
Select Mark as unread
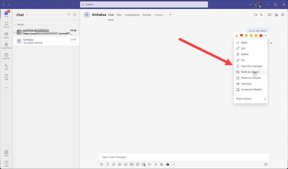(251, 72)
